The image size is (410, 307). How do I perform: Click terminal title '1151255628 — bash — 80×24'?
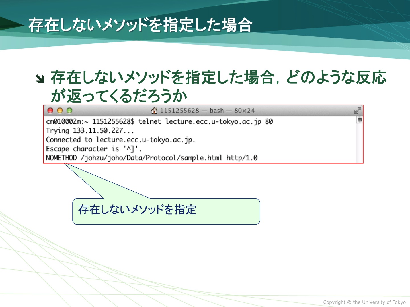coord(207,111)
